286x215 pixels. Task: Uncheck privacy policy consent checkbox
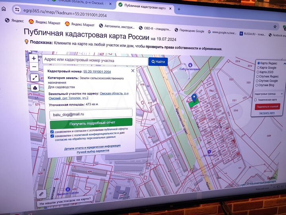click(52, 136)
